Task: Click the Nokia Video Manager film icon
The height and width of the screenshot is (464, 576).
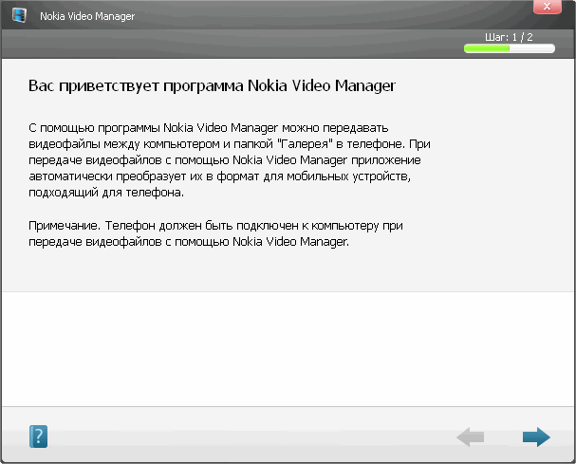Action: pos(20,15)
